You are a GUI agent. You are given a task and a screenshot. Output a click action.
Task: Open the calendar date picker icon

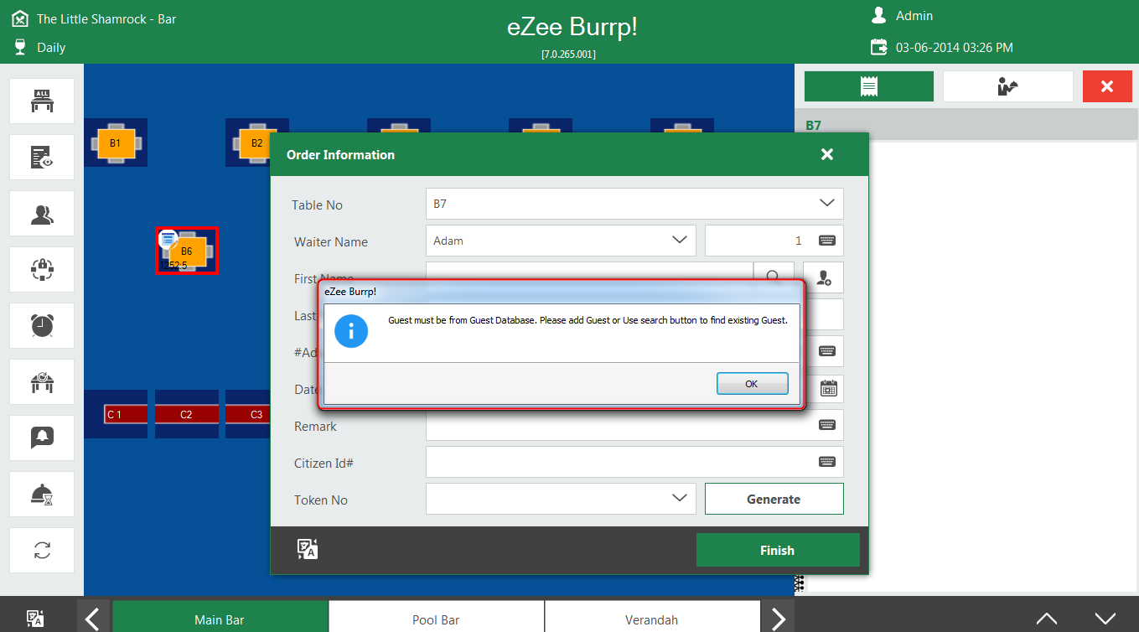coord(828,388)
